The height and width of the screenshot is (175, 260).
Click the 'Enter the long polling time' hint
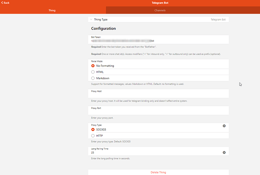111,158
